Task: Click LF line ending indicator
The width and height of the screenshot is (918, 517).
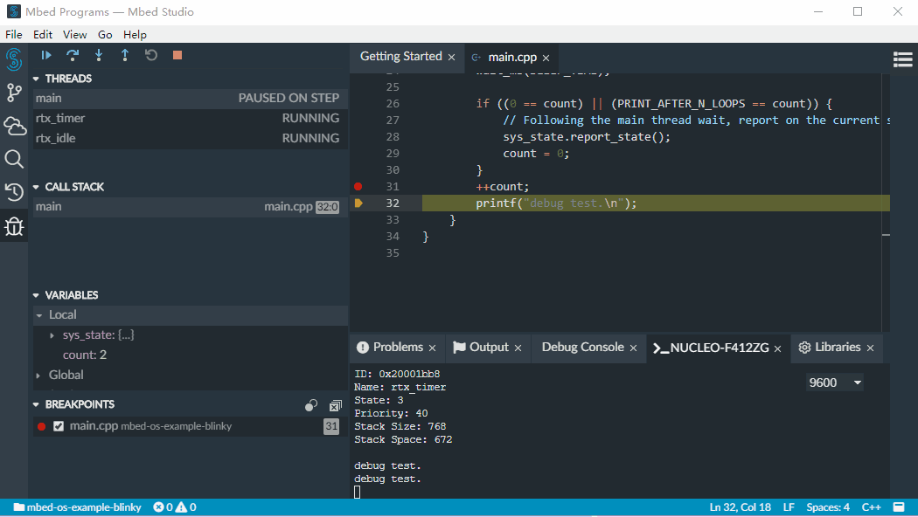Action: coord(789,507)
